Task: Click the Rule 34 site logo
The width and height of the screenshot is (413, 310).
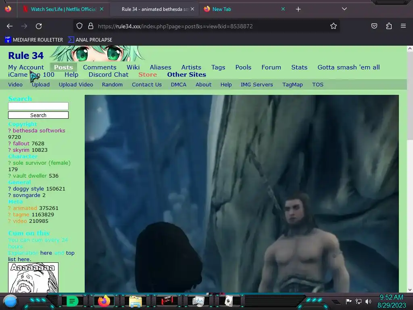Action: [26, 56]
